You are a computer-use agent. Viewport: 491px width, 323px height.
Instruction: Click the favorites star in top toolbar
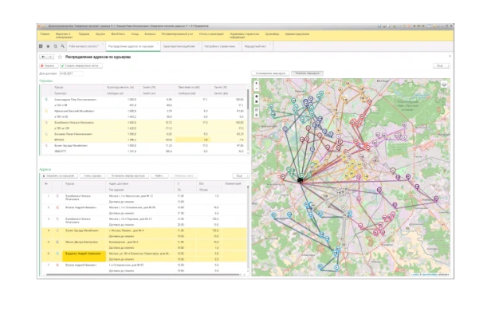[x=48, y=47]
